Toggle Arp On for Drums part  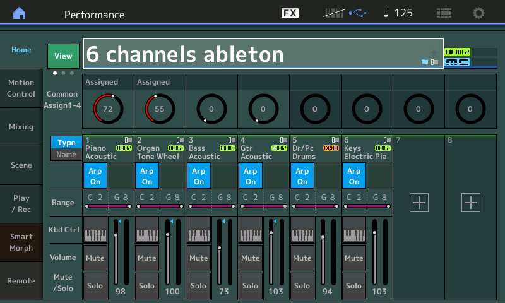click(302, 175)
